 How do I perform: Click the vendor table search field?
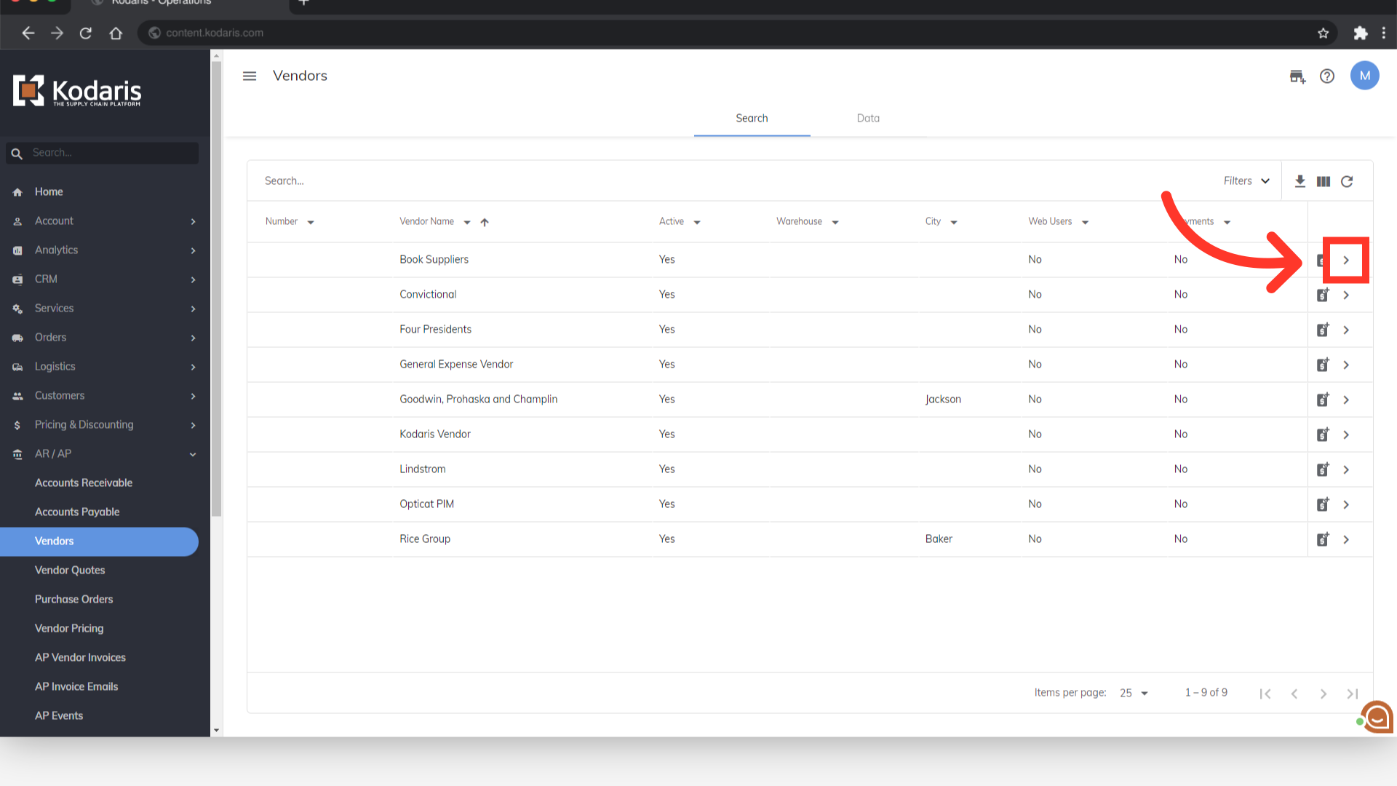click(x=655, y=180)
